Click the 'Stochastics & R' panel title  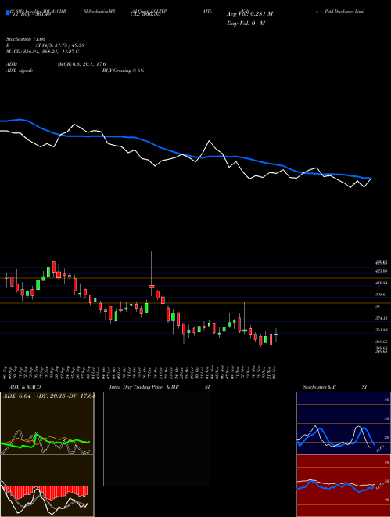(319, 387)
